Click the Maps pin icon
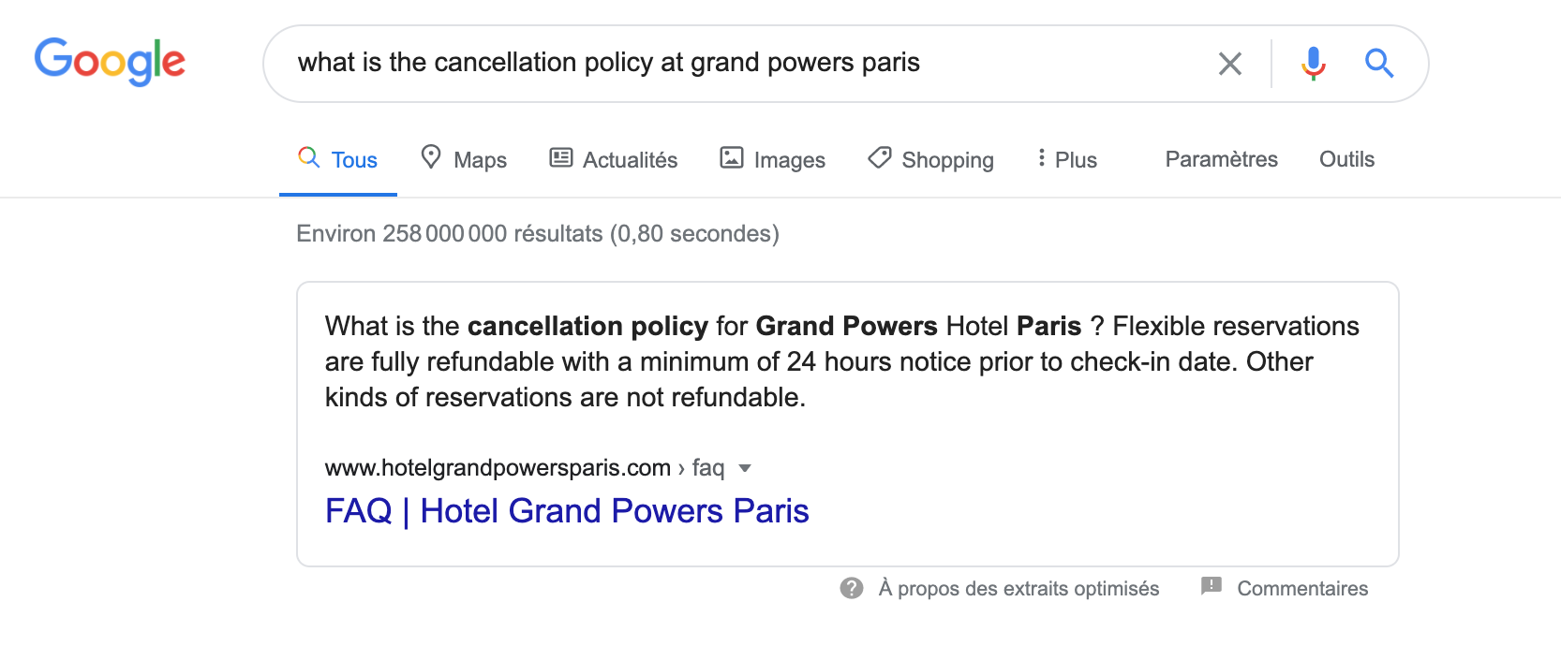The height and width of the screenshot is (646, 1561). (x=431, y=157)
